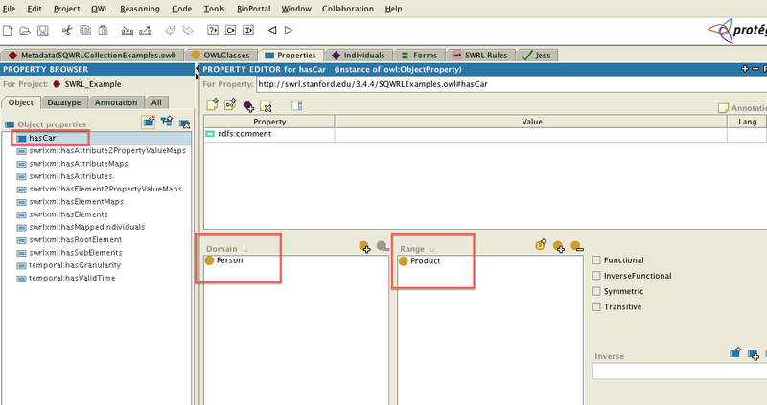Open the File menu
Viewport: 767px width, 405px height.
[x=10, y=9]
